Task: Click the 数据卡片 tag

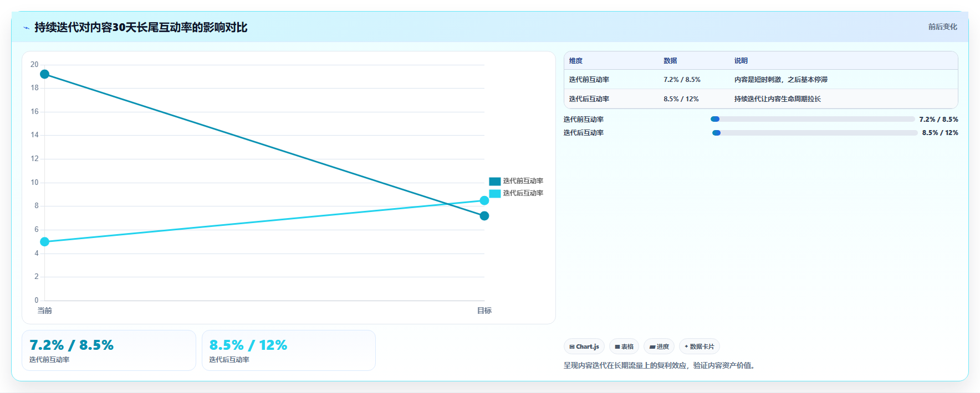Action: (699, 347)
